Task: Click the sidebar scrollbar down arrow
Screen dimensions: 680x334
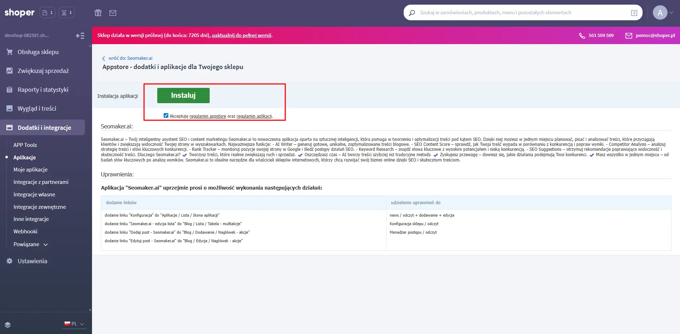Action: point(90,310)
